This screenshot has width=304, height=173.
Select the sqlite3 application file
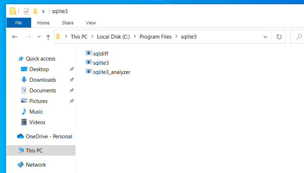pyautogui.click(x=97, y=63)
